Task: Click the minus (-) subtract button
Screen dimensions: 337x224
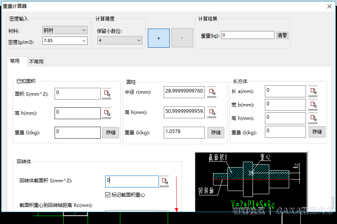Action: point(182,38)
